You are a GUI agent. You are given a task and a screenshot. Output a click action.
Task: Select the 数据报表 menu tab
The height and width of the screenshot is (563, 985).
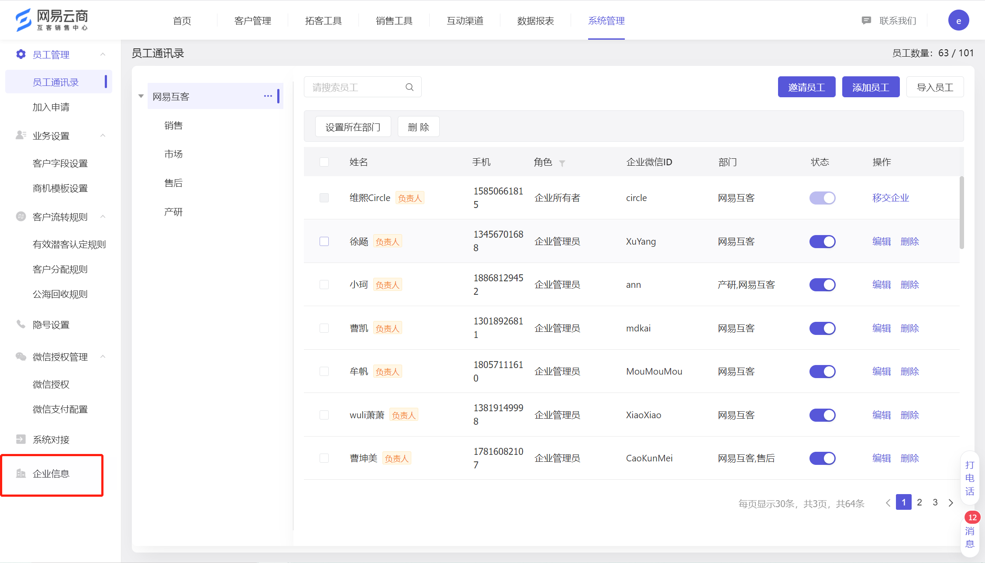pos(536,20)
